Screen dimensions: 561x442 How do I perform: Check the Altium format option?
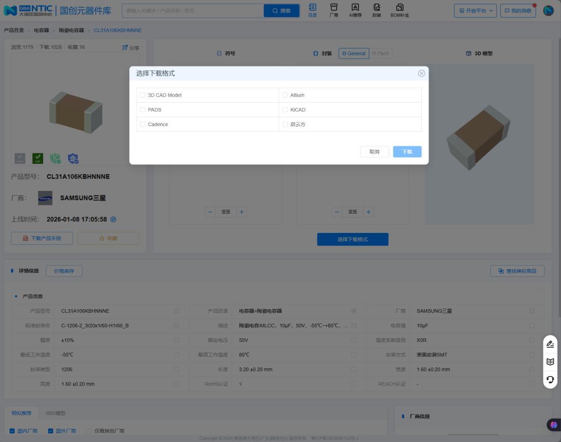coord(285,95)
